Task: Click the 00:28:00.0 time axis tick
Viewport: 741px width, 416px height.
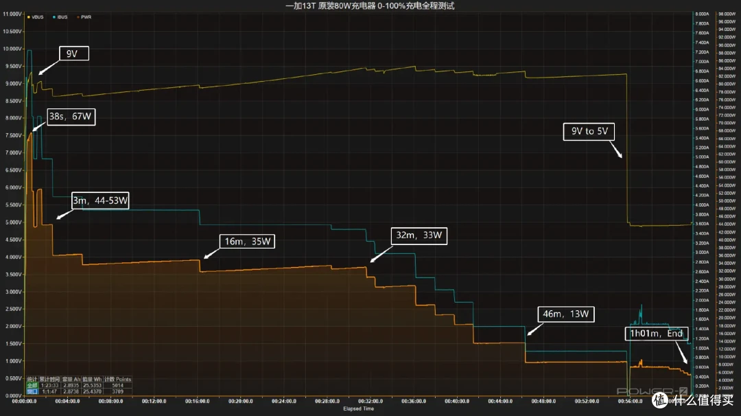Action: (327, 401)
